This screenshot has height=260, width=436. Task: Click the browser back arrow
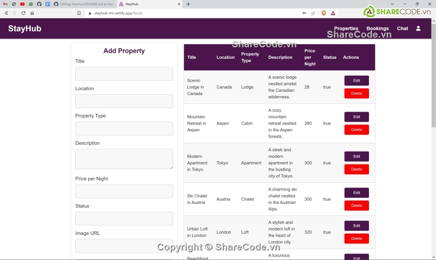click(x=6, y=13)
